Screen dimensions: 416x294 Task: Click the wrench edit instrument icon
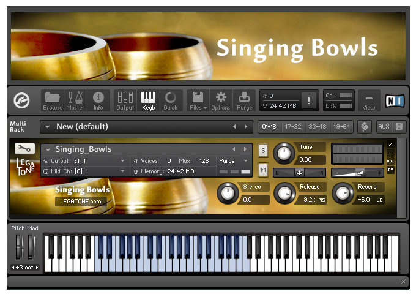24,148
